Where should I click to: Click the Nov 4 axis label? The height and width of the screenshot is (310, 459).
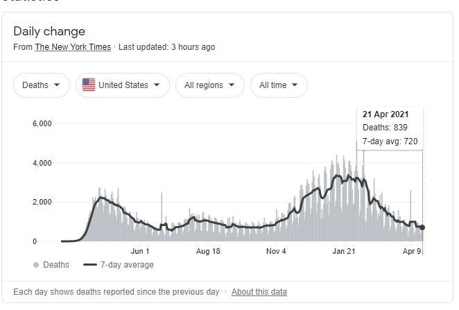276,251
